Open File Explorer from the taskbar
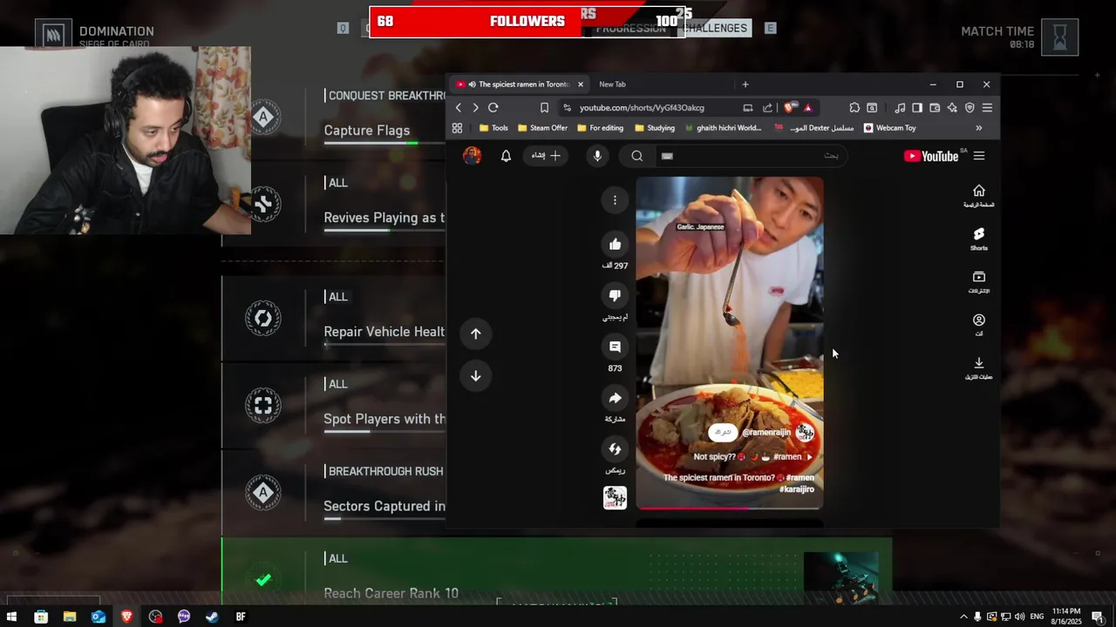 coord(70,617)
